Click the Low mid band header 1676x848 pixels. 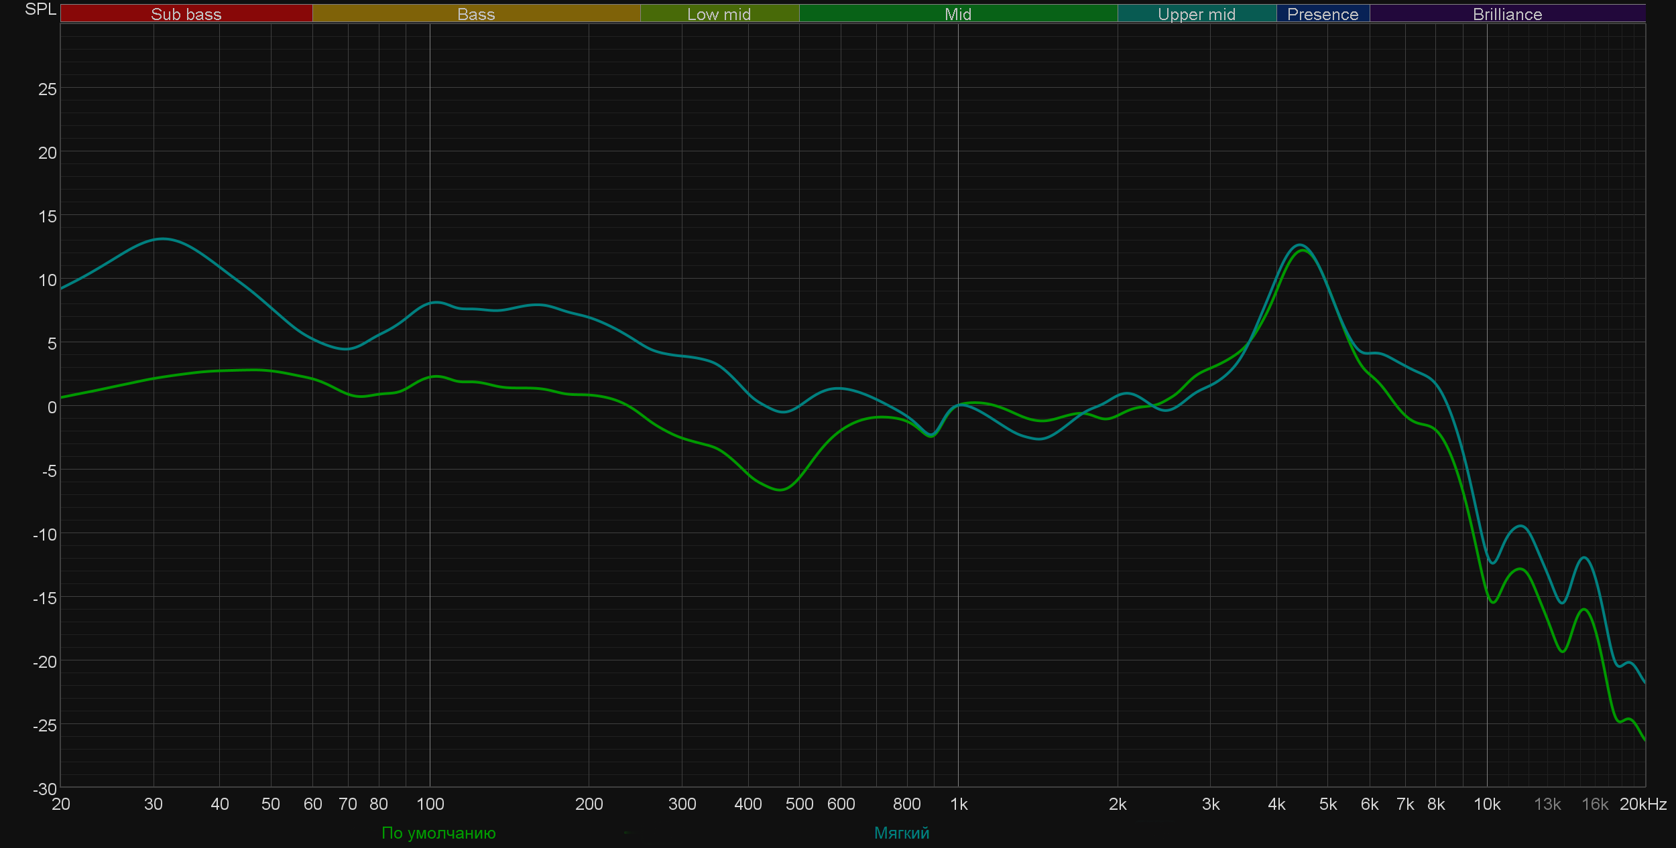(x=719, y=14)
